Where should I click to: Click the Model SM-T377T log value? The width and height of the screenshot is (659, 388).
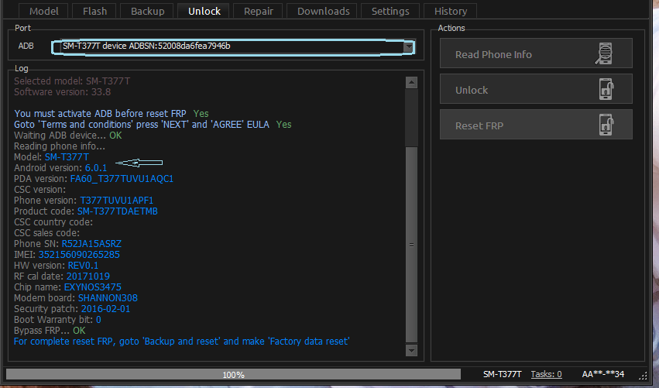(x=67, y=156)
